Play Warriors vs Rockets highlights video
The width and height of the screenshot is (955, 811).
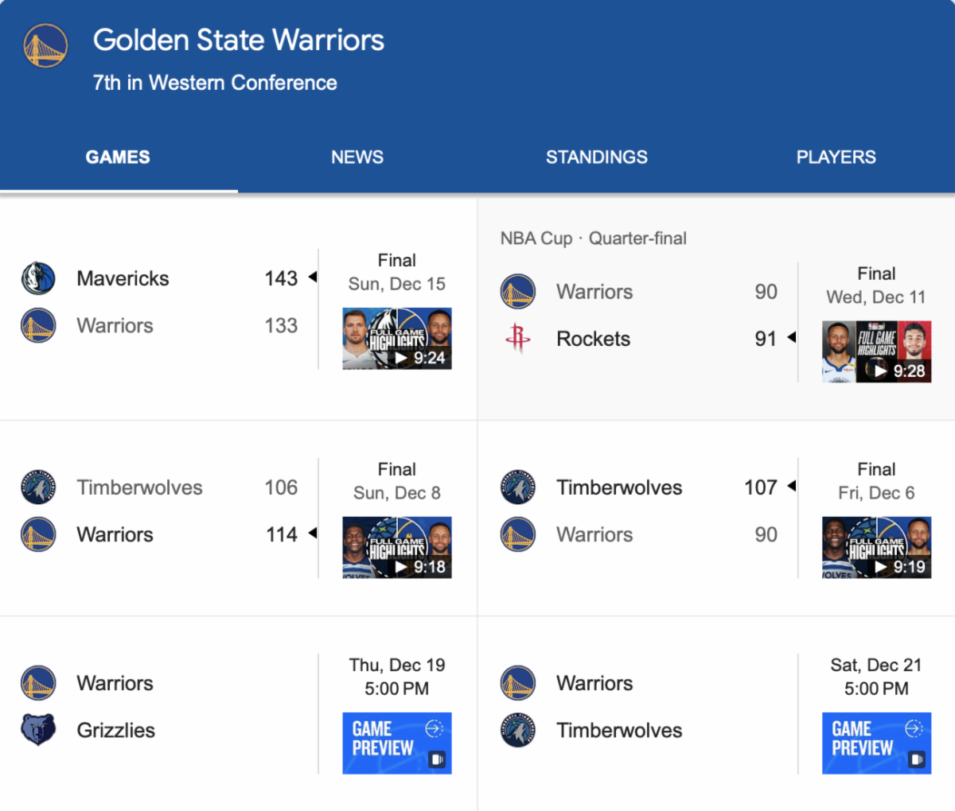coord(876,352)
